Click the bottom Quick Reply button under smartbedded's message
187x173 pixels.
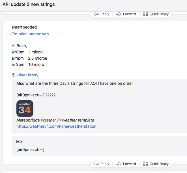click(156, 164)
